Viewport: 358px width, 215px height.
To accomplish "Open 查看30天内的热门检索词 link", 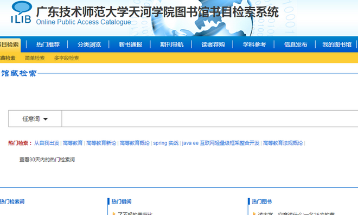I will click(x=47, y=160).
